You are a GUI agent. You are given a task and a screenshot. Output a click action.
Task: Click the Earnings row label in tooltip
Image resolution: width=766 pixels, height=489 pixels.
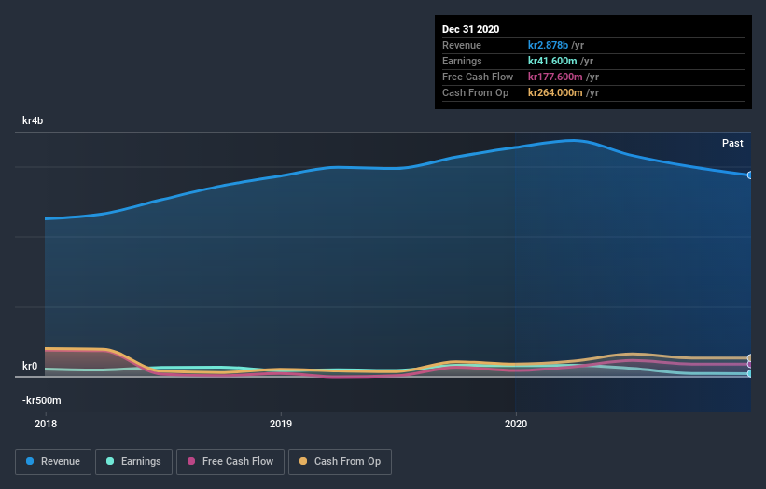(462, 61)
